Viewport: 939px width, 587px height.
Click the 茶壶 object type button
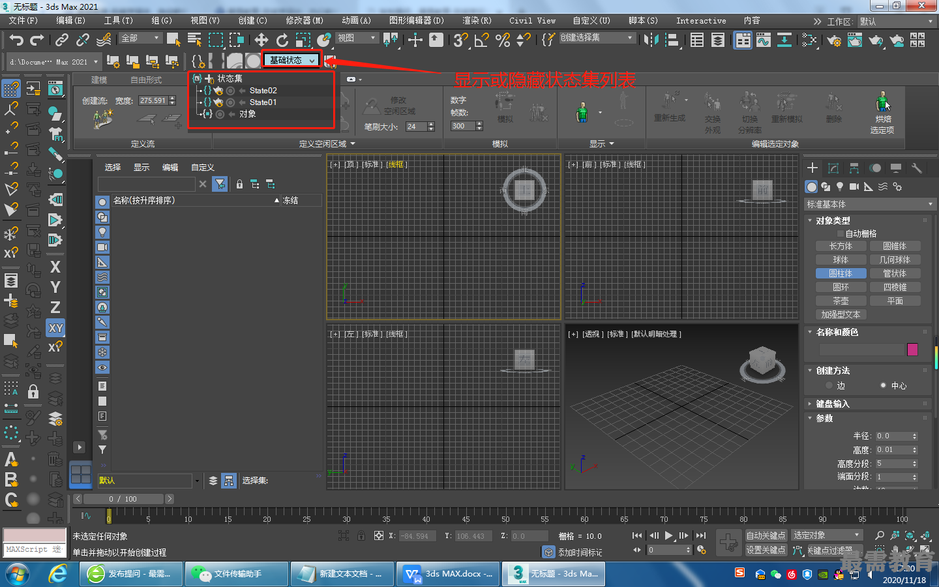pyautogui.click(x=841, y=301)
